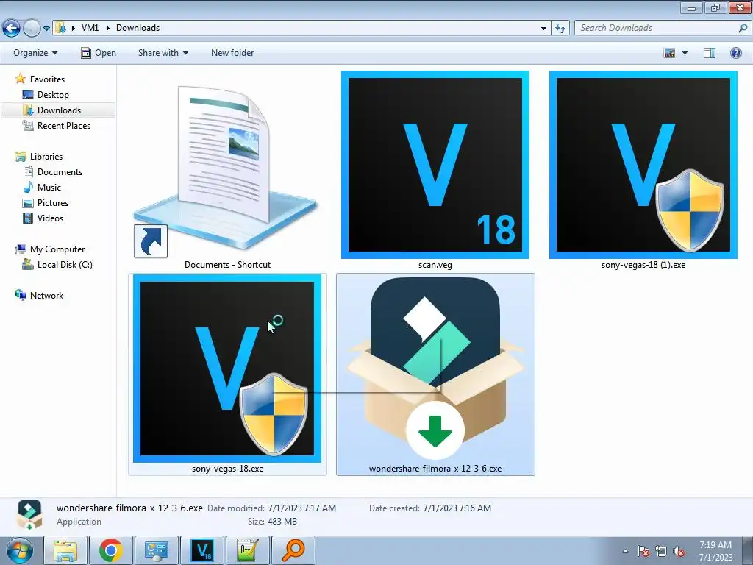Open the Organize menu

(x=35, y=53)
